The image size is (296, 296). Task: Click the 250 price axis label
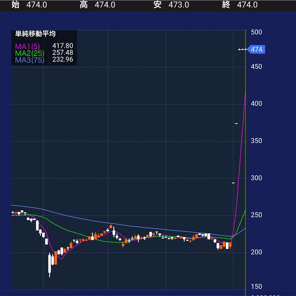pos(256,215)
